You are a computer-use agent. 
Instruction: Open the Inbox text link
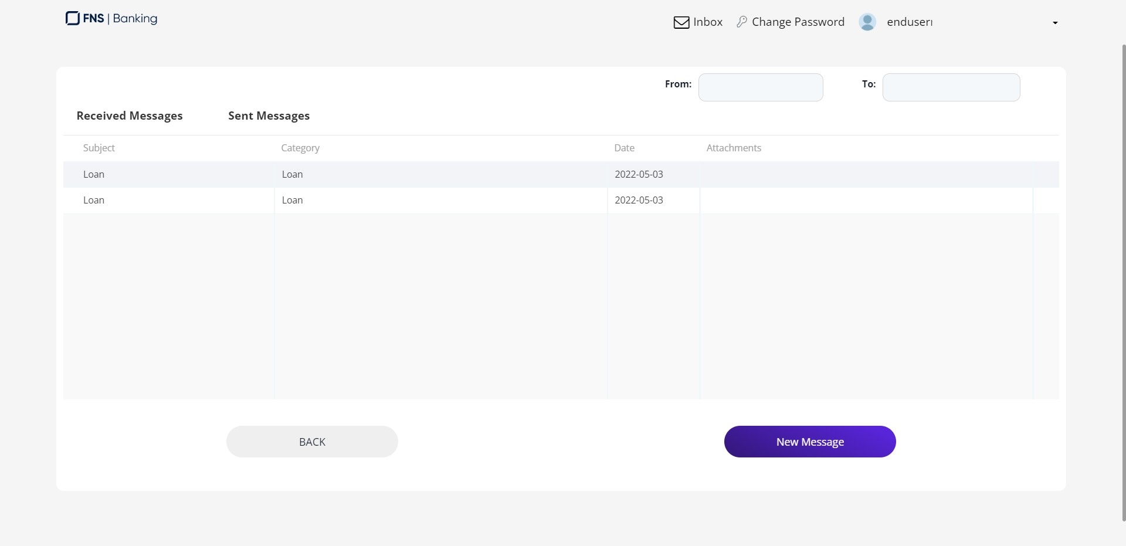tap(707, 22)
